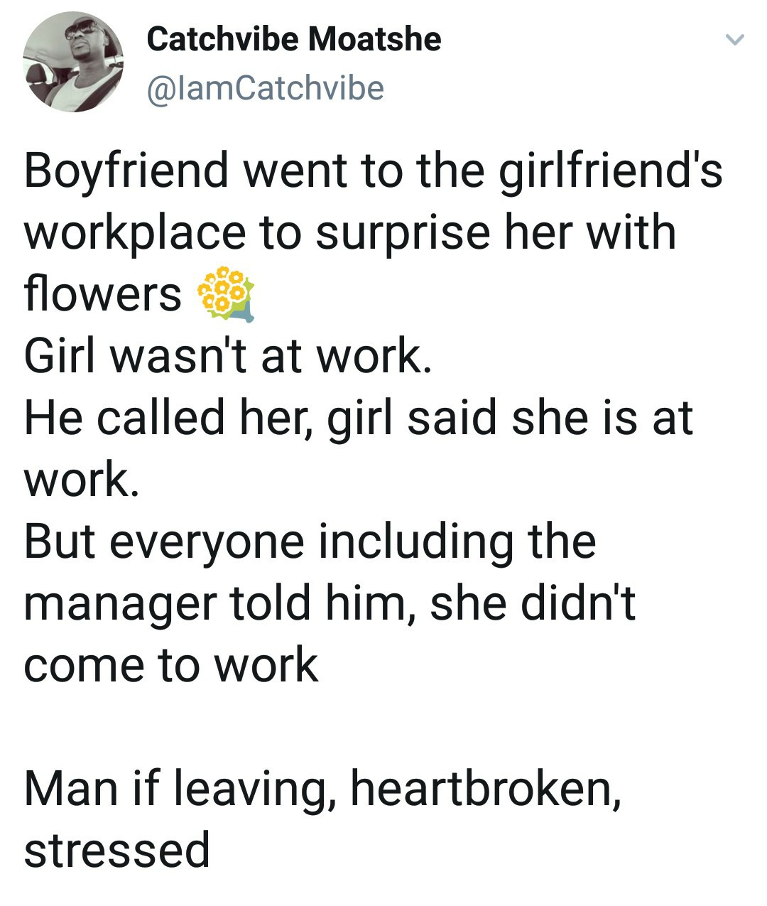The width and height of the screenshot is (767, 906).
Task: Click the "Man if leaving, heartbroken," line
Action: point(323,789)
